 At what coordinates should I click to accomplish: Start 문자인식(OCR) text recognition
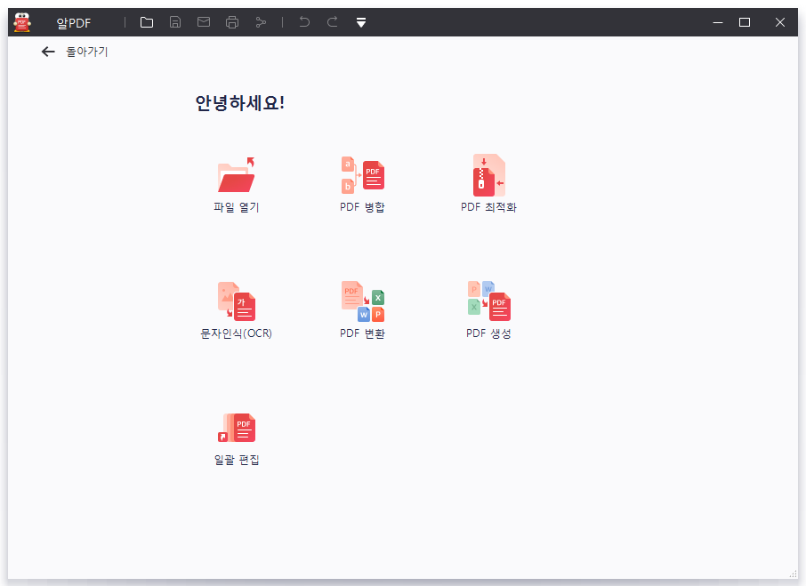237,301
